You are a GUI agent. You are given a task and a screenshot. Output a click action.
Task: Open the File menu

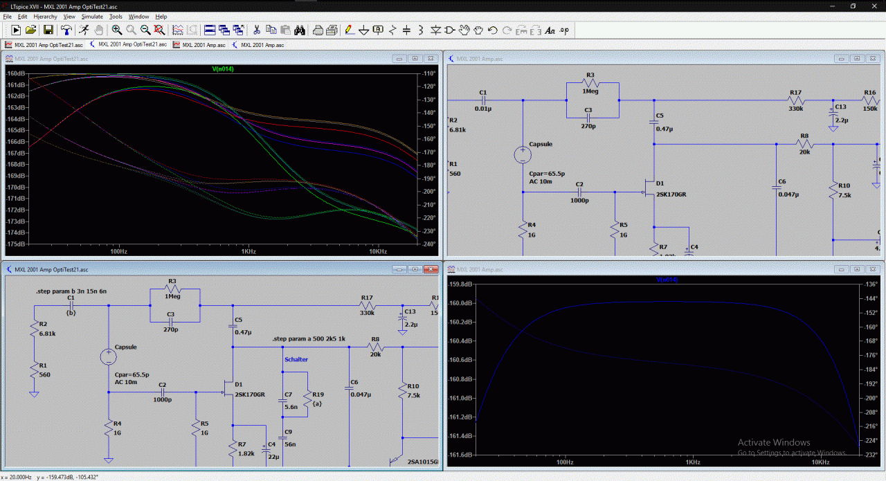(8, 16)
